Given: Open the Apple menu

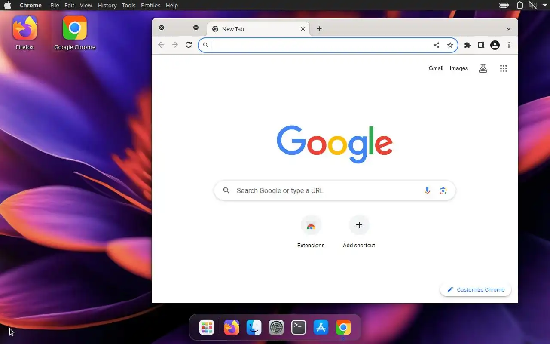Looking at the screenshot, I should tap(8, 5).
